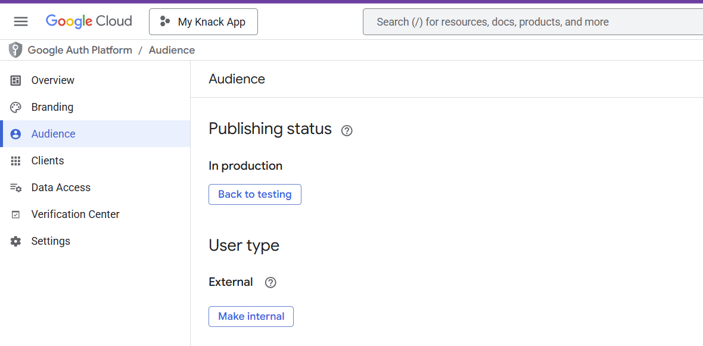Image resolution: width=703 pixels, height=346 pixels.
Task: Click the External user type label
Action: point(231,282)
